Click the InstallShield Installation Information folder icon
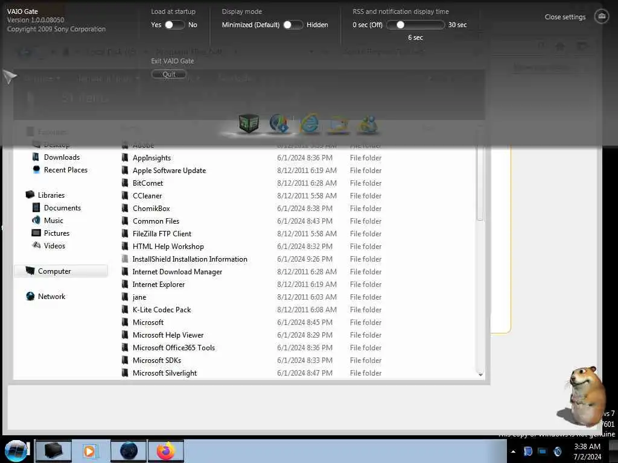This screenshot has height=463, width=618. point(125,259)
